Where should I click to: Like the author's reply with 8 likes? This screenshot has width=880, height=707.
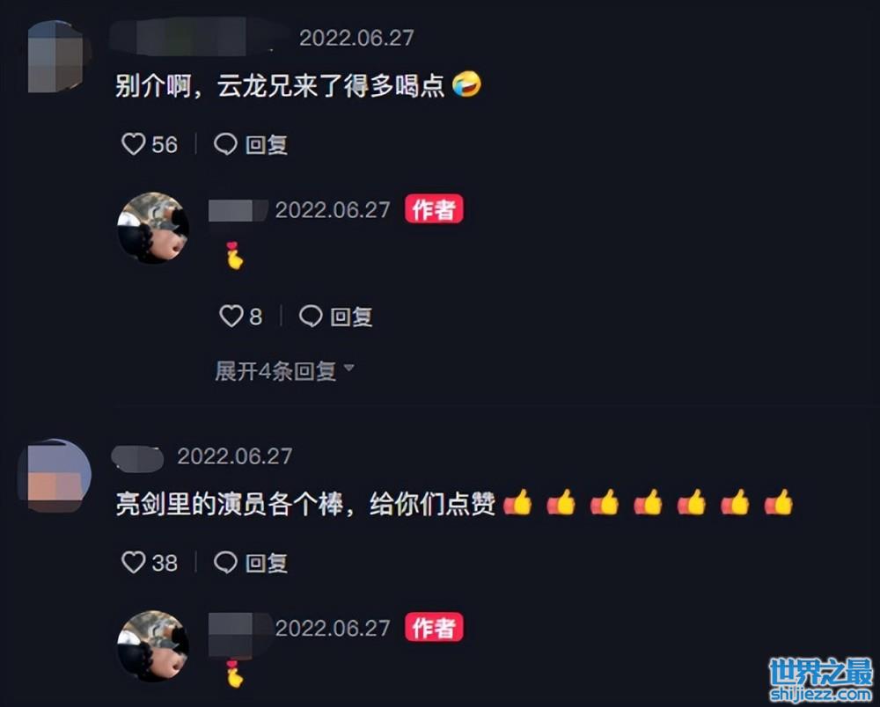click(x=231, y=316)
